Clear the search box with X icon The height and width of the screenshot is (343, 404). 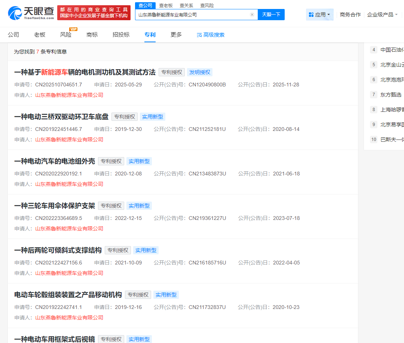[252, 15]
